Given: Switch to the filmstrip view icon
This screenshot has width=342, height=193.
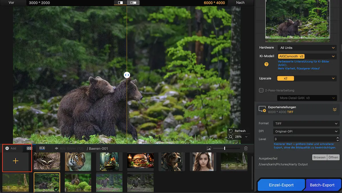Looking at the screenshot, I should 42,148.
